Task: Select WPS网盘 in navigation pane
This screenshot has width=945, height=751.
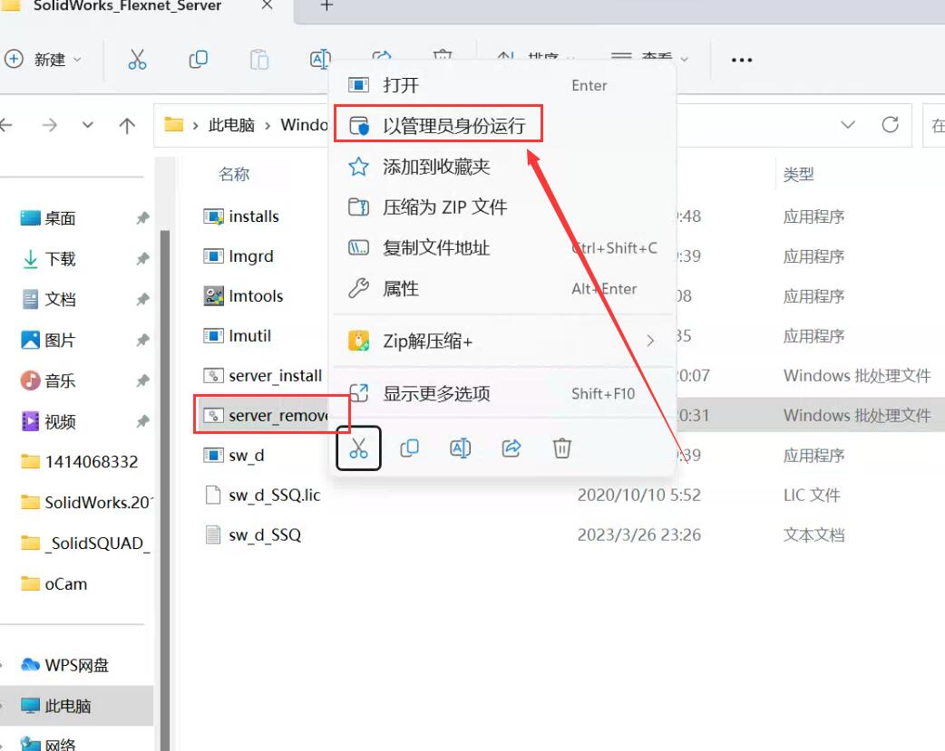Action: (x=76, y=665)
